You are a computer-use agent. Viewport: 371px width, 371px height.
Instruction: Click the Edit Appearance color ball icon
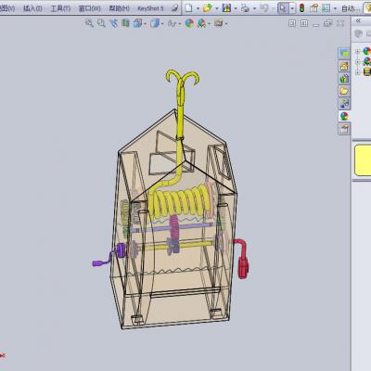tap(189, 23)
